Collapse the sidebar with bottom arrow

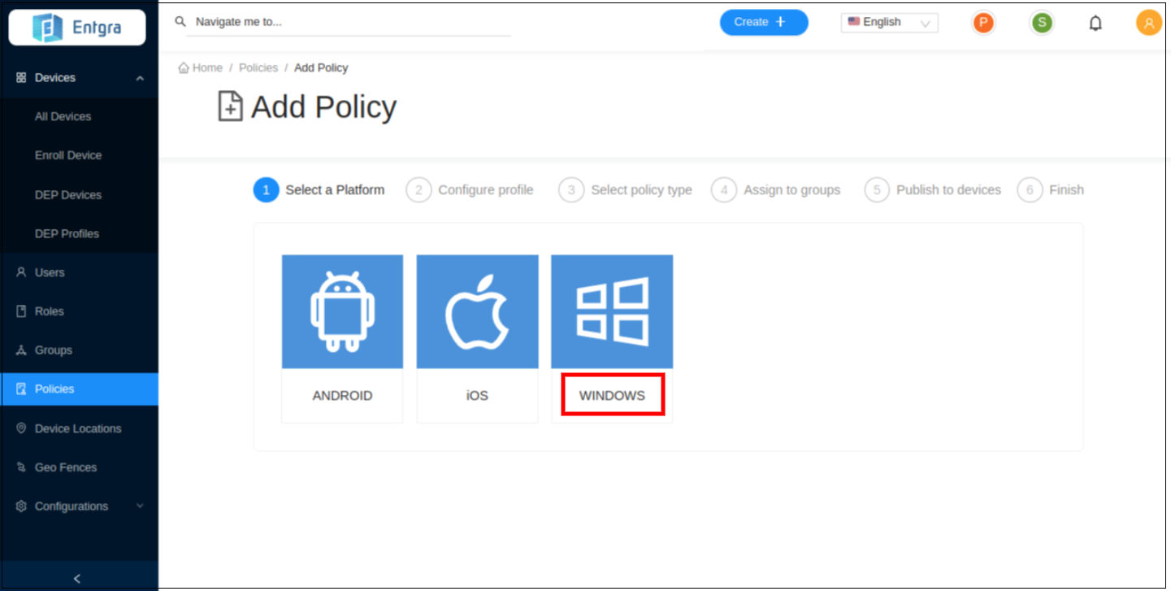(x=79, y=578)
